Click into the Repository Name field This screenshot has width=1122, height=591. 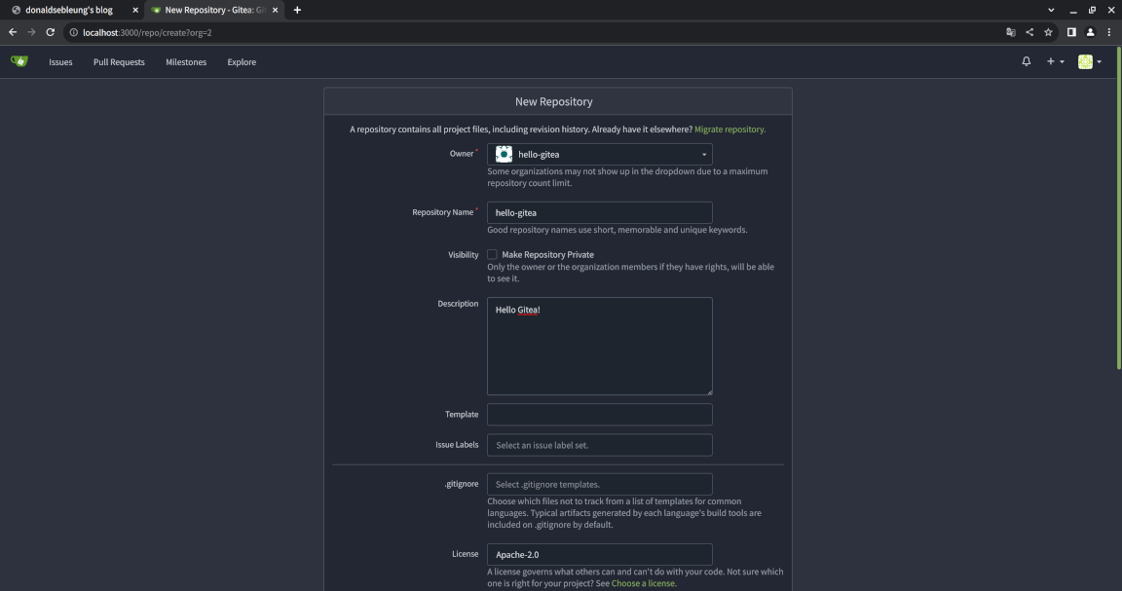point(599,212)
